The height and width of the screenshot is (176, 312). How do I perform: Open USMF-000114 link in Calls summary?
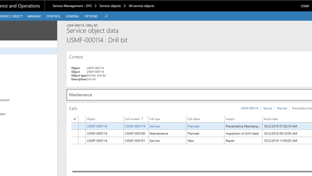click(249, 108)
